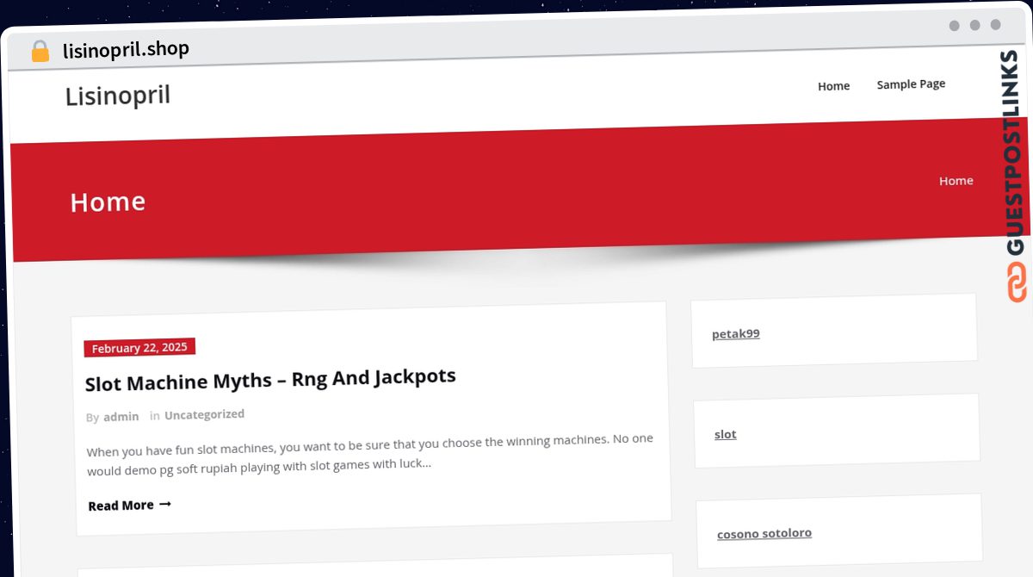Click the Home breadcrumb in the red banner
1033x577 pixels.
956,181
